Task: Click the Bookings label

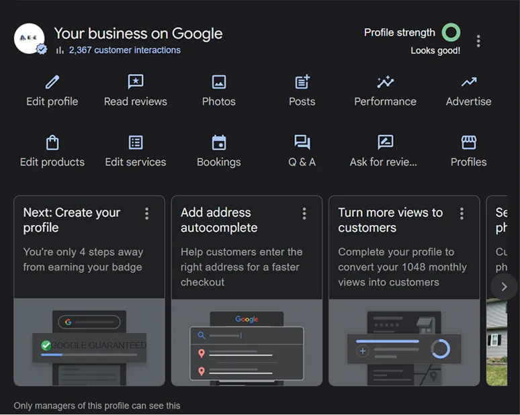Action: 219,162
